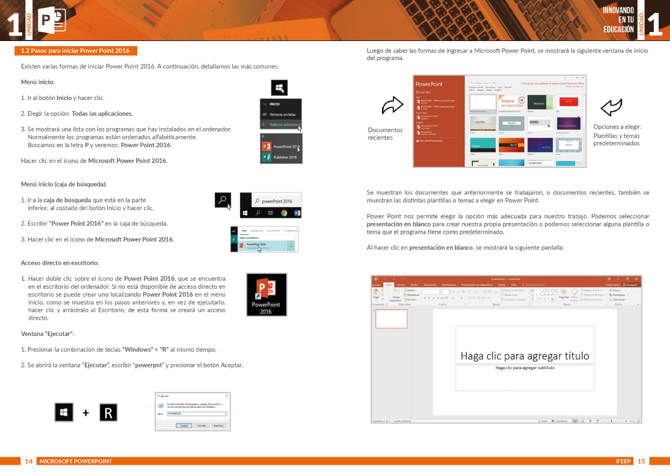Select the Paquete template thumbnail
The image size is (670, 473).
511,124
